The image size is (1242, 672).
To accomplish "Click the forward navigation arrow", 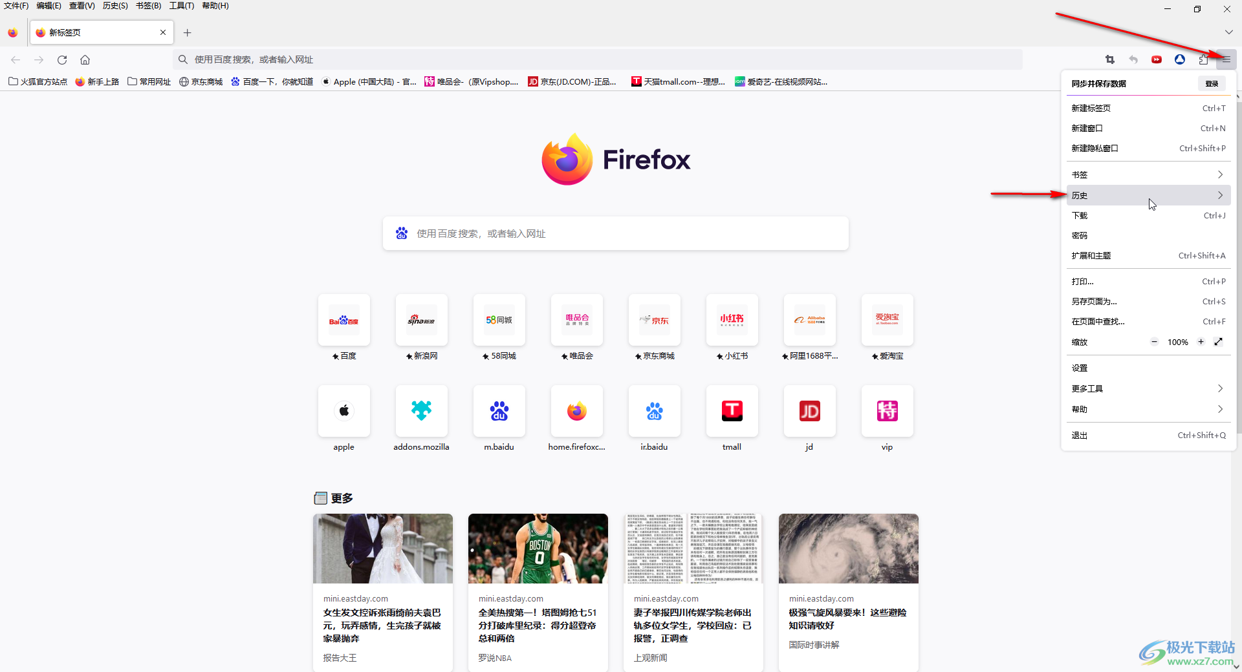I will (39, 59).
